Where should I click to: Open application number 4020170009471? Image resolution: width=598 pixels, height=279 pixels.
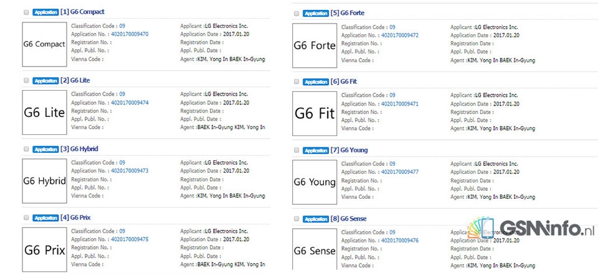400,104
